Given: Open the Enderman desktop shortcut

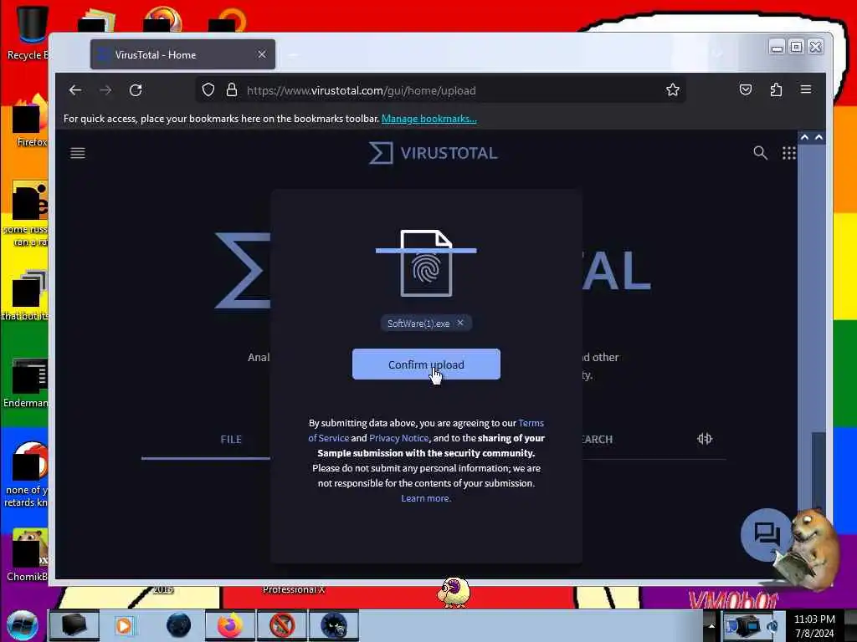Looking at the screenshot, I should coord(26,383).
